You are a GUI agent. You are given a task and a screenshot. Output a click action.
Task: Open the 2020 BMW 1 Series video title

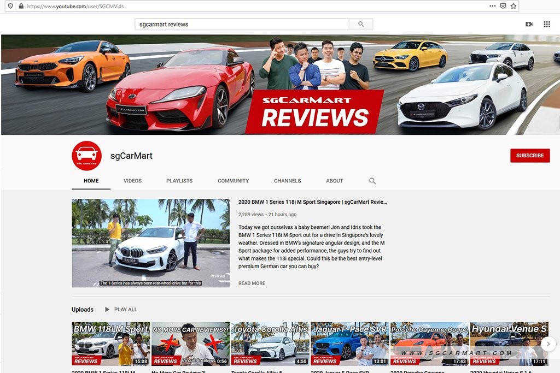[312, 202]
